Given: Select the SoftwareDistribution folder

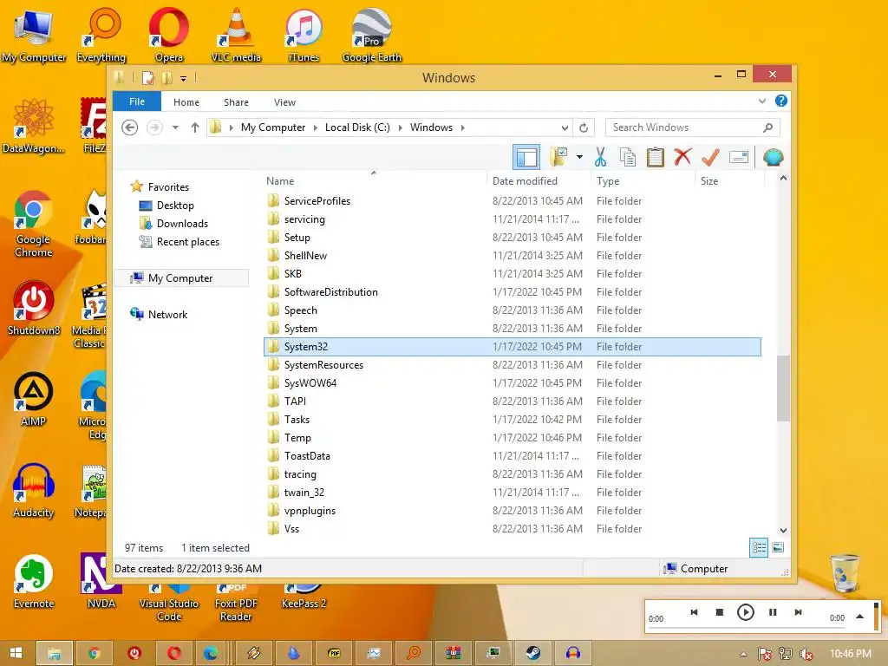Looking at the screenshot, I should (x=512, y=292).
